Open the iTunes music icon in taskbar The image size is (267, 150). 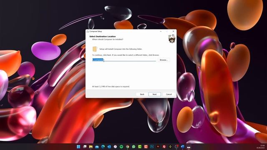coord(115,147)
